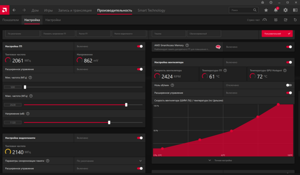
Task: Open help for Напряжение (мВ)
Action: 28,114
